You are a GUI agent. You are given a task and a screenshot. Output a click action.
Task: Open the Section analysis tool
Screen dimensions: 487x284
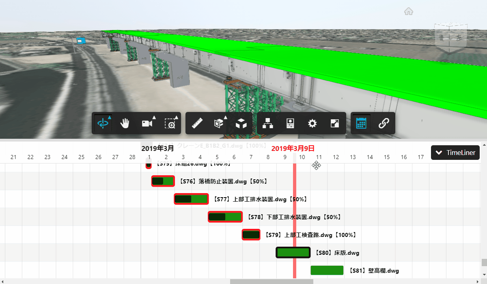point(219,123)
